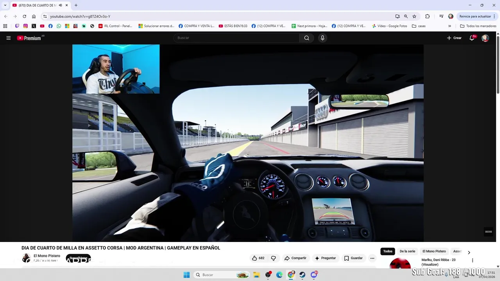Open El Mono Pistero channel avatar
The width and height of the screenshot is (500, 281).
pyautogui.click(x=26, y=258)
